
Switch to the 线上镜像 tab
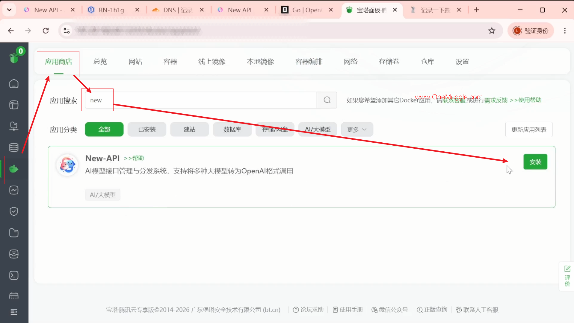[x=212, y=62]
